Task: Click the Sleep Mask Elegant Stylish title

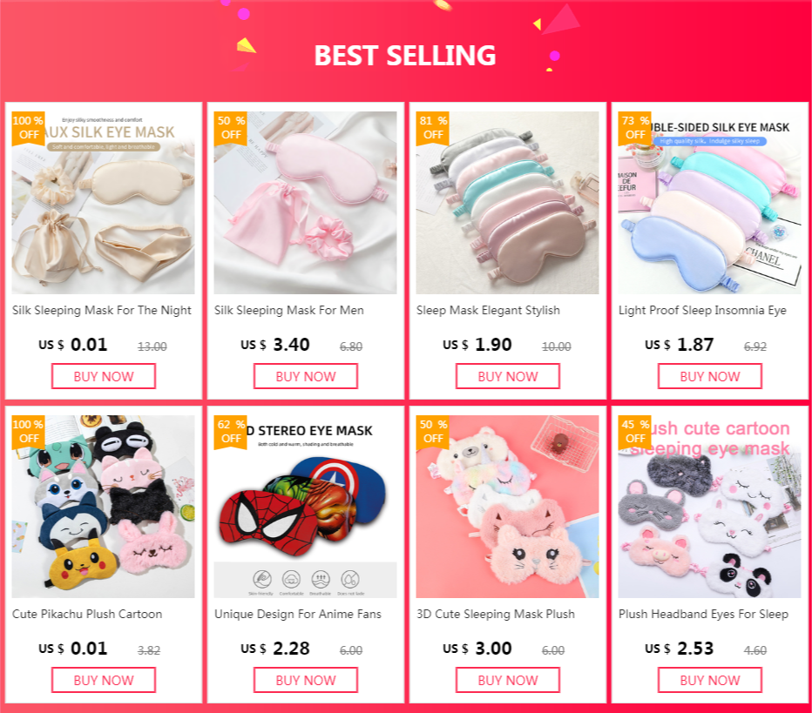Action: coord(489,311)
